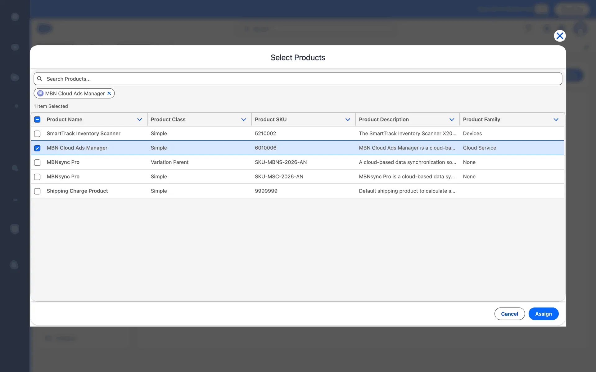596x372 pixels.
Task: Sort by Product Name header
Action: [x=65, y=120]
